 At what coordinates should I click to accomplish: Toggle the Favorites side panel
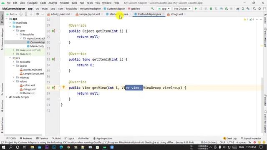point(2,106)
